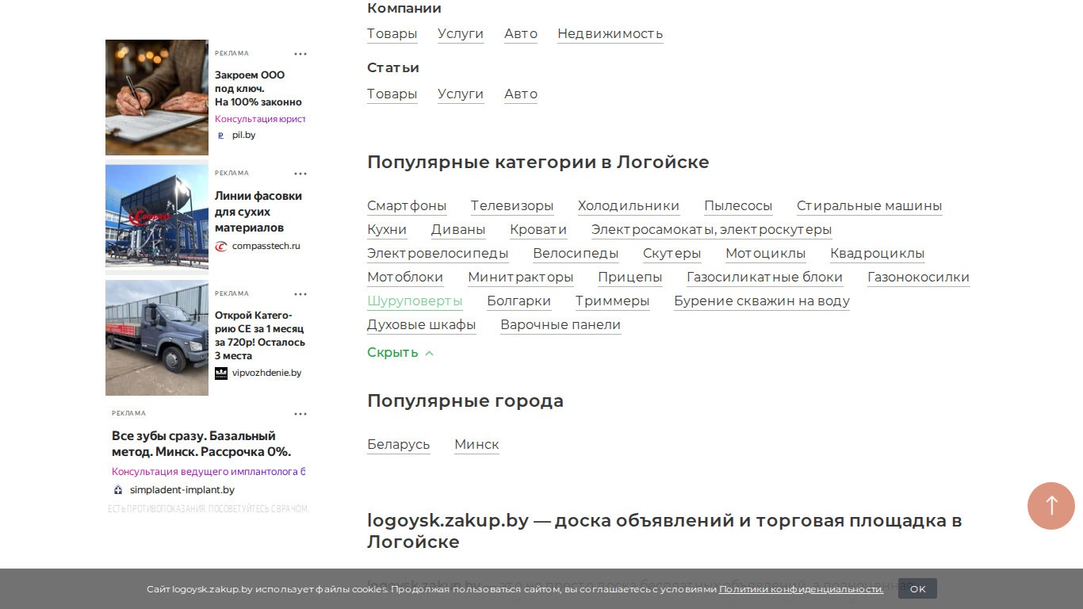
Task: Click the packaging line ad image
Action: (x=157, y=218)
